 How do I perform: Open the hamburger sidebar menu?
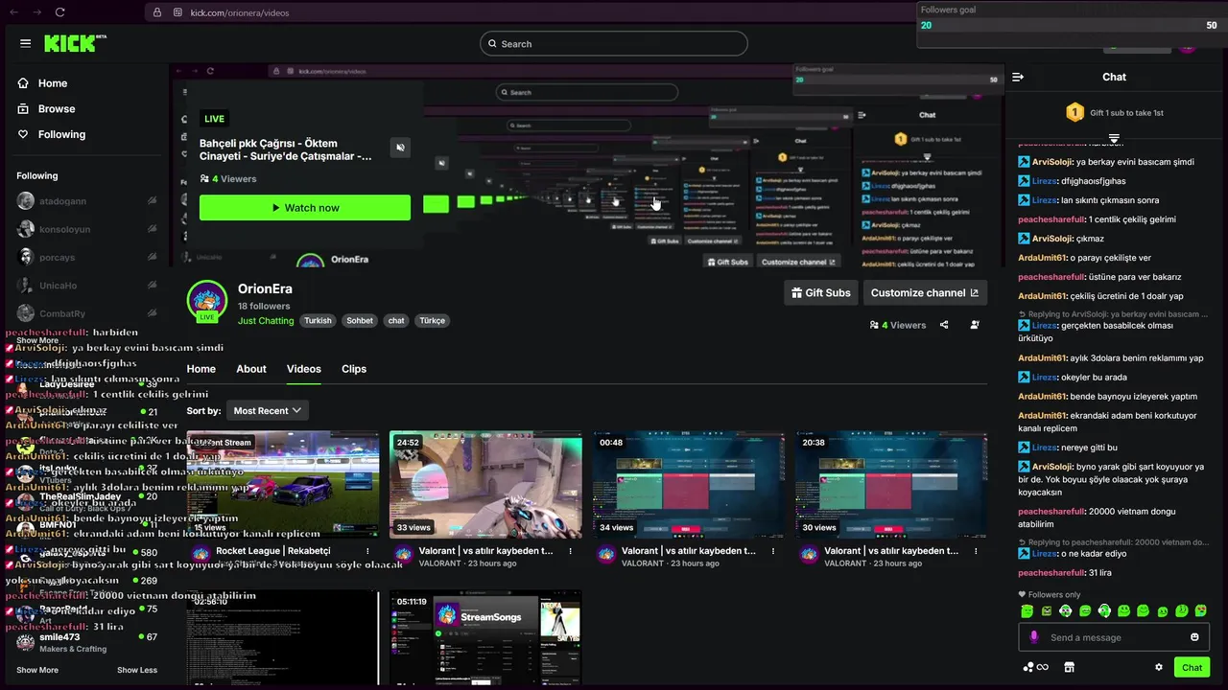(x=25, y=43)
